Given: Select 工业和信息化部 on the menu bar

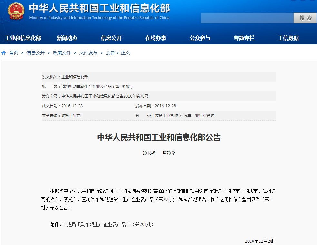Looking at the screenshot, I should click(x=23, y=38).
